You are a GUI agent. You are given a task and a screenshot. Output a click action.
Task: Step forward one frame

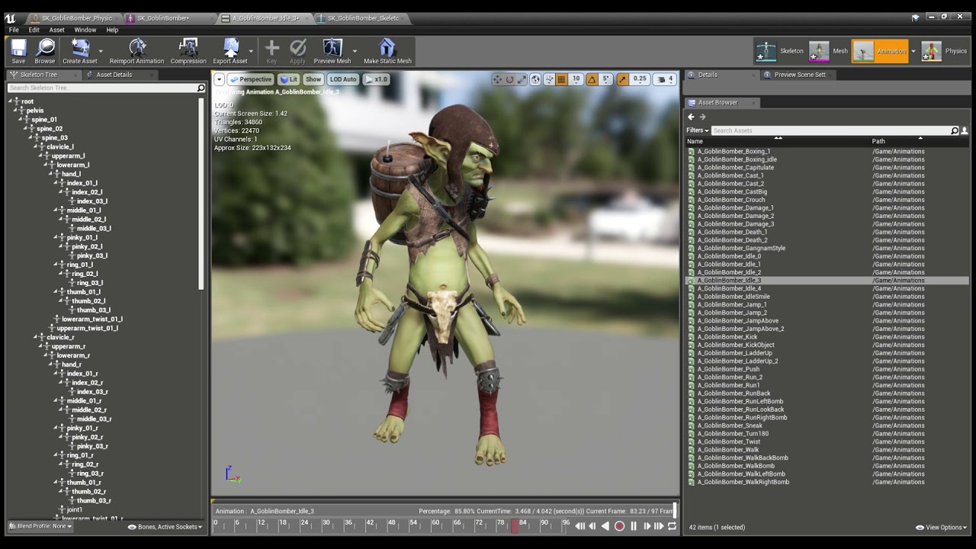[x=647, y=526]
